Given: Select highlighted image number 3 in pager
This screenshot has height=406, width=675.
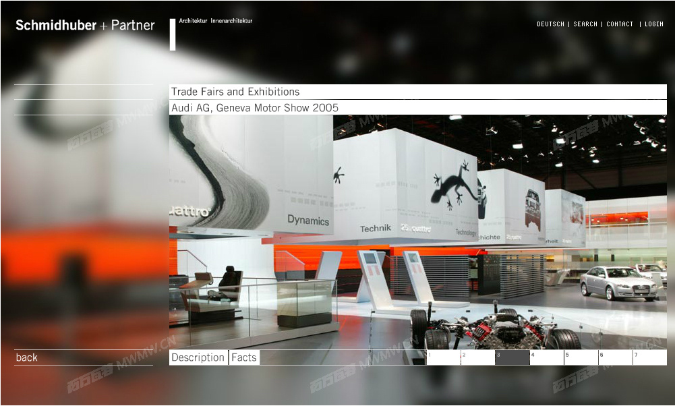Looking at the screenshot, I should (x=512, y=357).
